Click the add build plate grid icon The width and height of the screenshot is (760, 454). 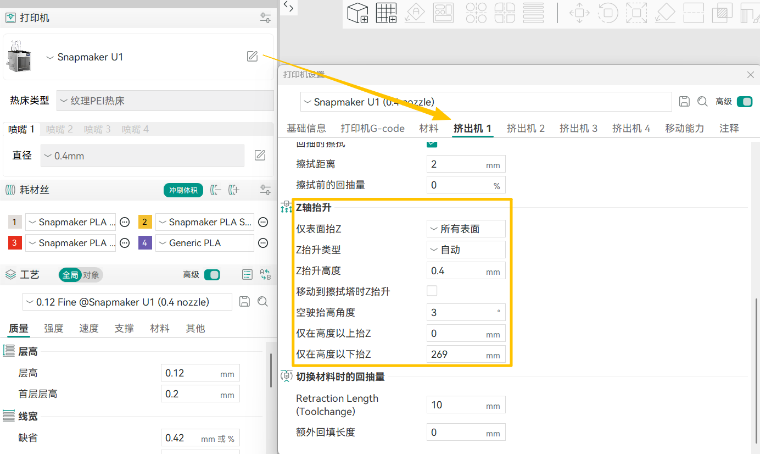pyautogui.click(x=386, y=13)
